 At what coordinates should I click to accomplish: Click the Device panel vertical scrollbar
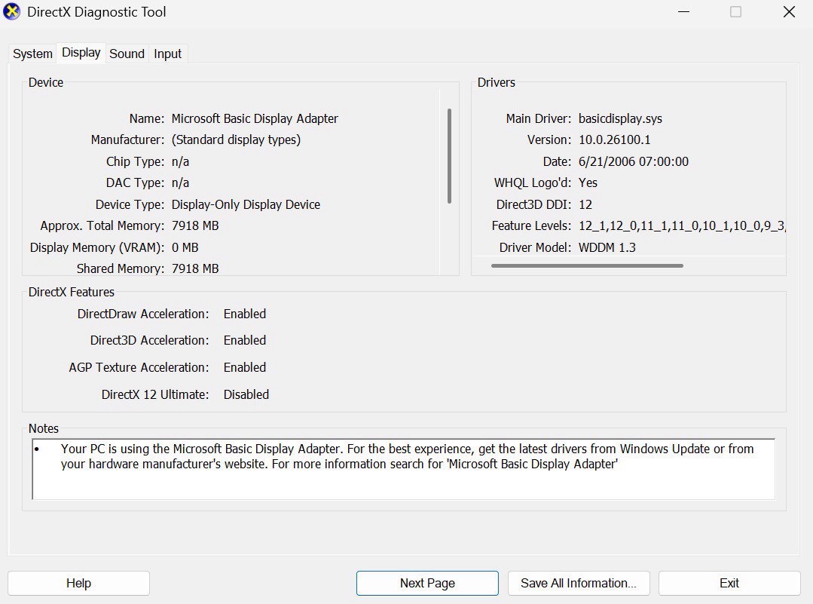tap(449, 155)
